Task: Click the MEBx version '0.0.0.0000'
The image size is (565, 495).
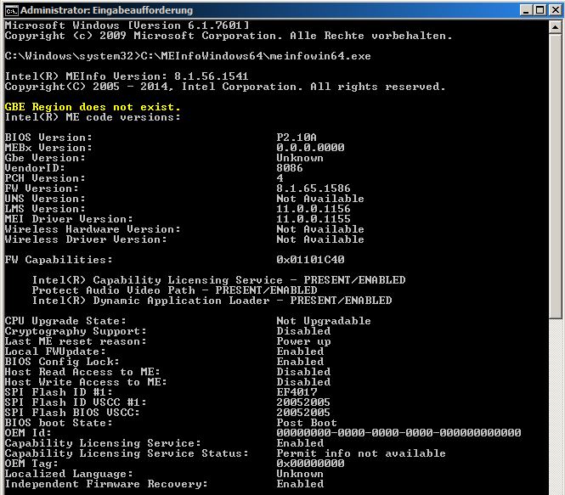Action: coord(310,148)
